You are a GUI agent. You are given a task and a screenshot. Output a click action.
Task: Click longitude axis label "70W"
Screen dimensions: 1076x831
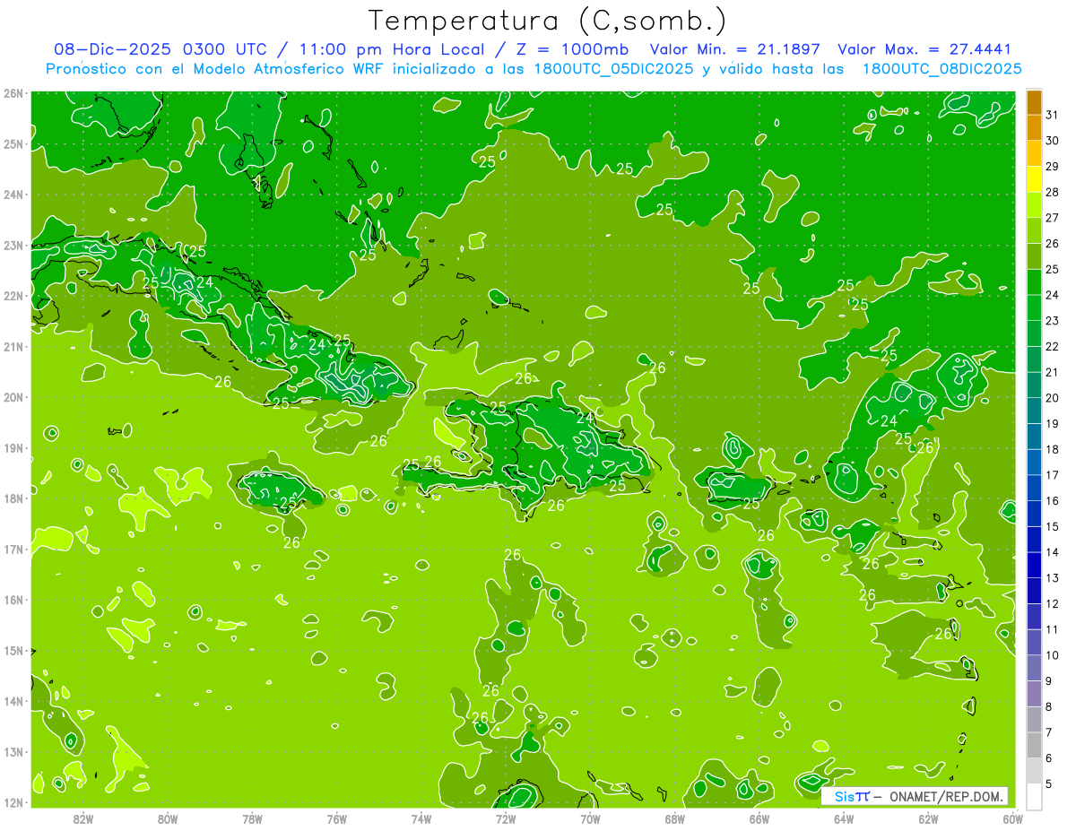click(590, 818)
